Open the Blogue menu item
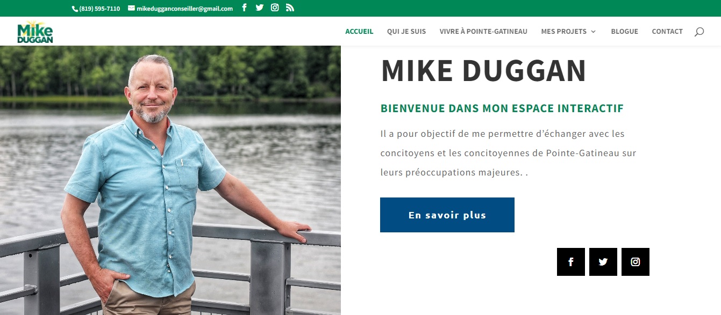 [x=624, y=32]
